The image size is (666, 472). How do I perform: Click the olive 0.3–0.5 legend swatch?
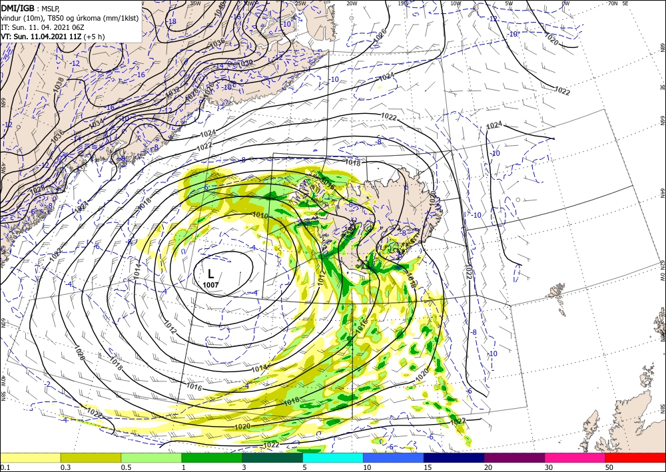click(x=91, y=457)
